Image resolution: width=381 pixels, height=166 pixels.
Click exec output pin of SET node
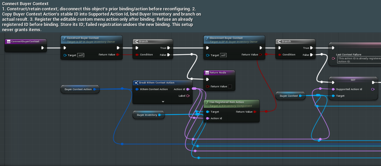[x=373, y=82]
